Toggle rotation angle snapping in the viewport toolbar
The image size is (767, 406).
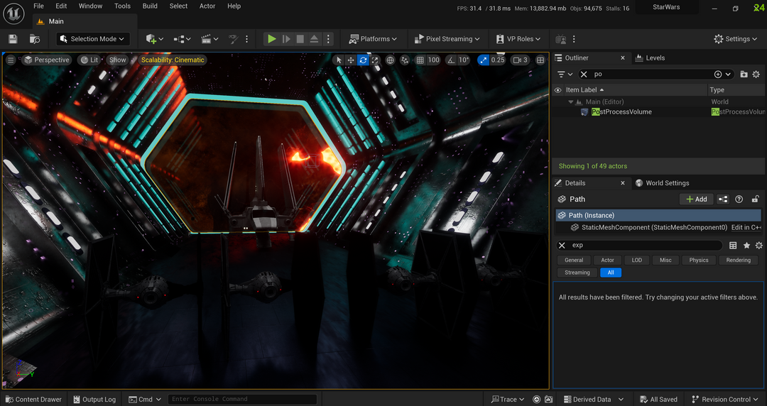click(450, 60)
